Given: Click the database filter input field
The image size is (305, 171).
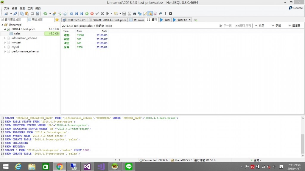Looking at the screenshot, I should click(x=14, y=20).
